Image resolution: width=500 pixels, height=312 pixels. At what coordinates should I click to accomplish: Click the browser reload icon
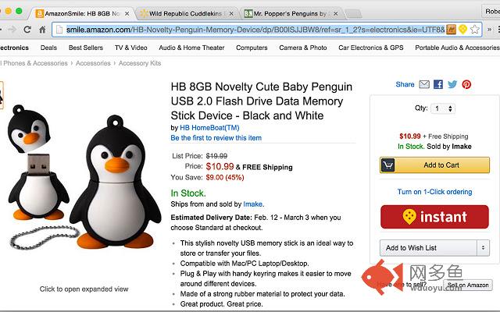point(27,30)
